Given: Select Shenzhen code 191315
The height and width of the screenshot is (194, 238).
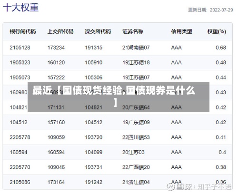Looking at the screenshot, I should tap(94, 48).
